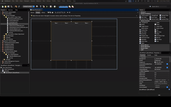This screenshot has width=171, height=107.
Task: Open the Refactor menu
Action: click(39, 1)
